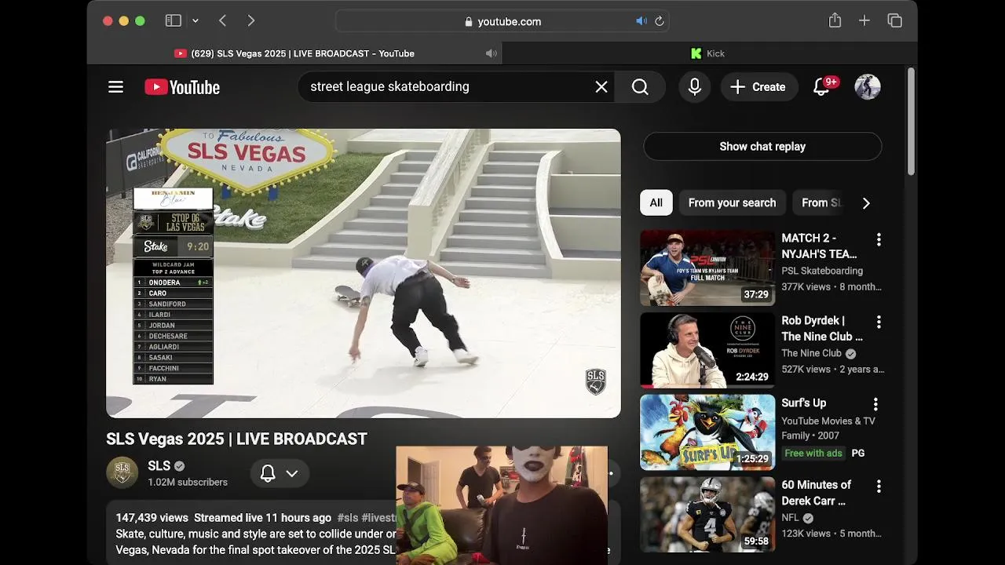
Task: Open options menu for Surf's Up
Action: (875, 404)
